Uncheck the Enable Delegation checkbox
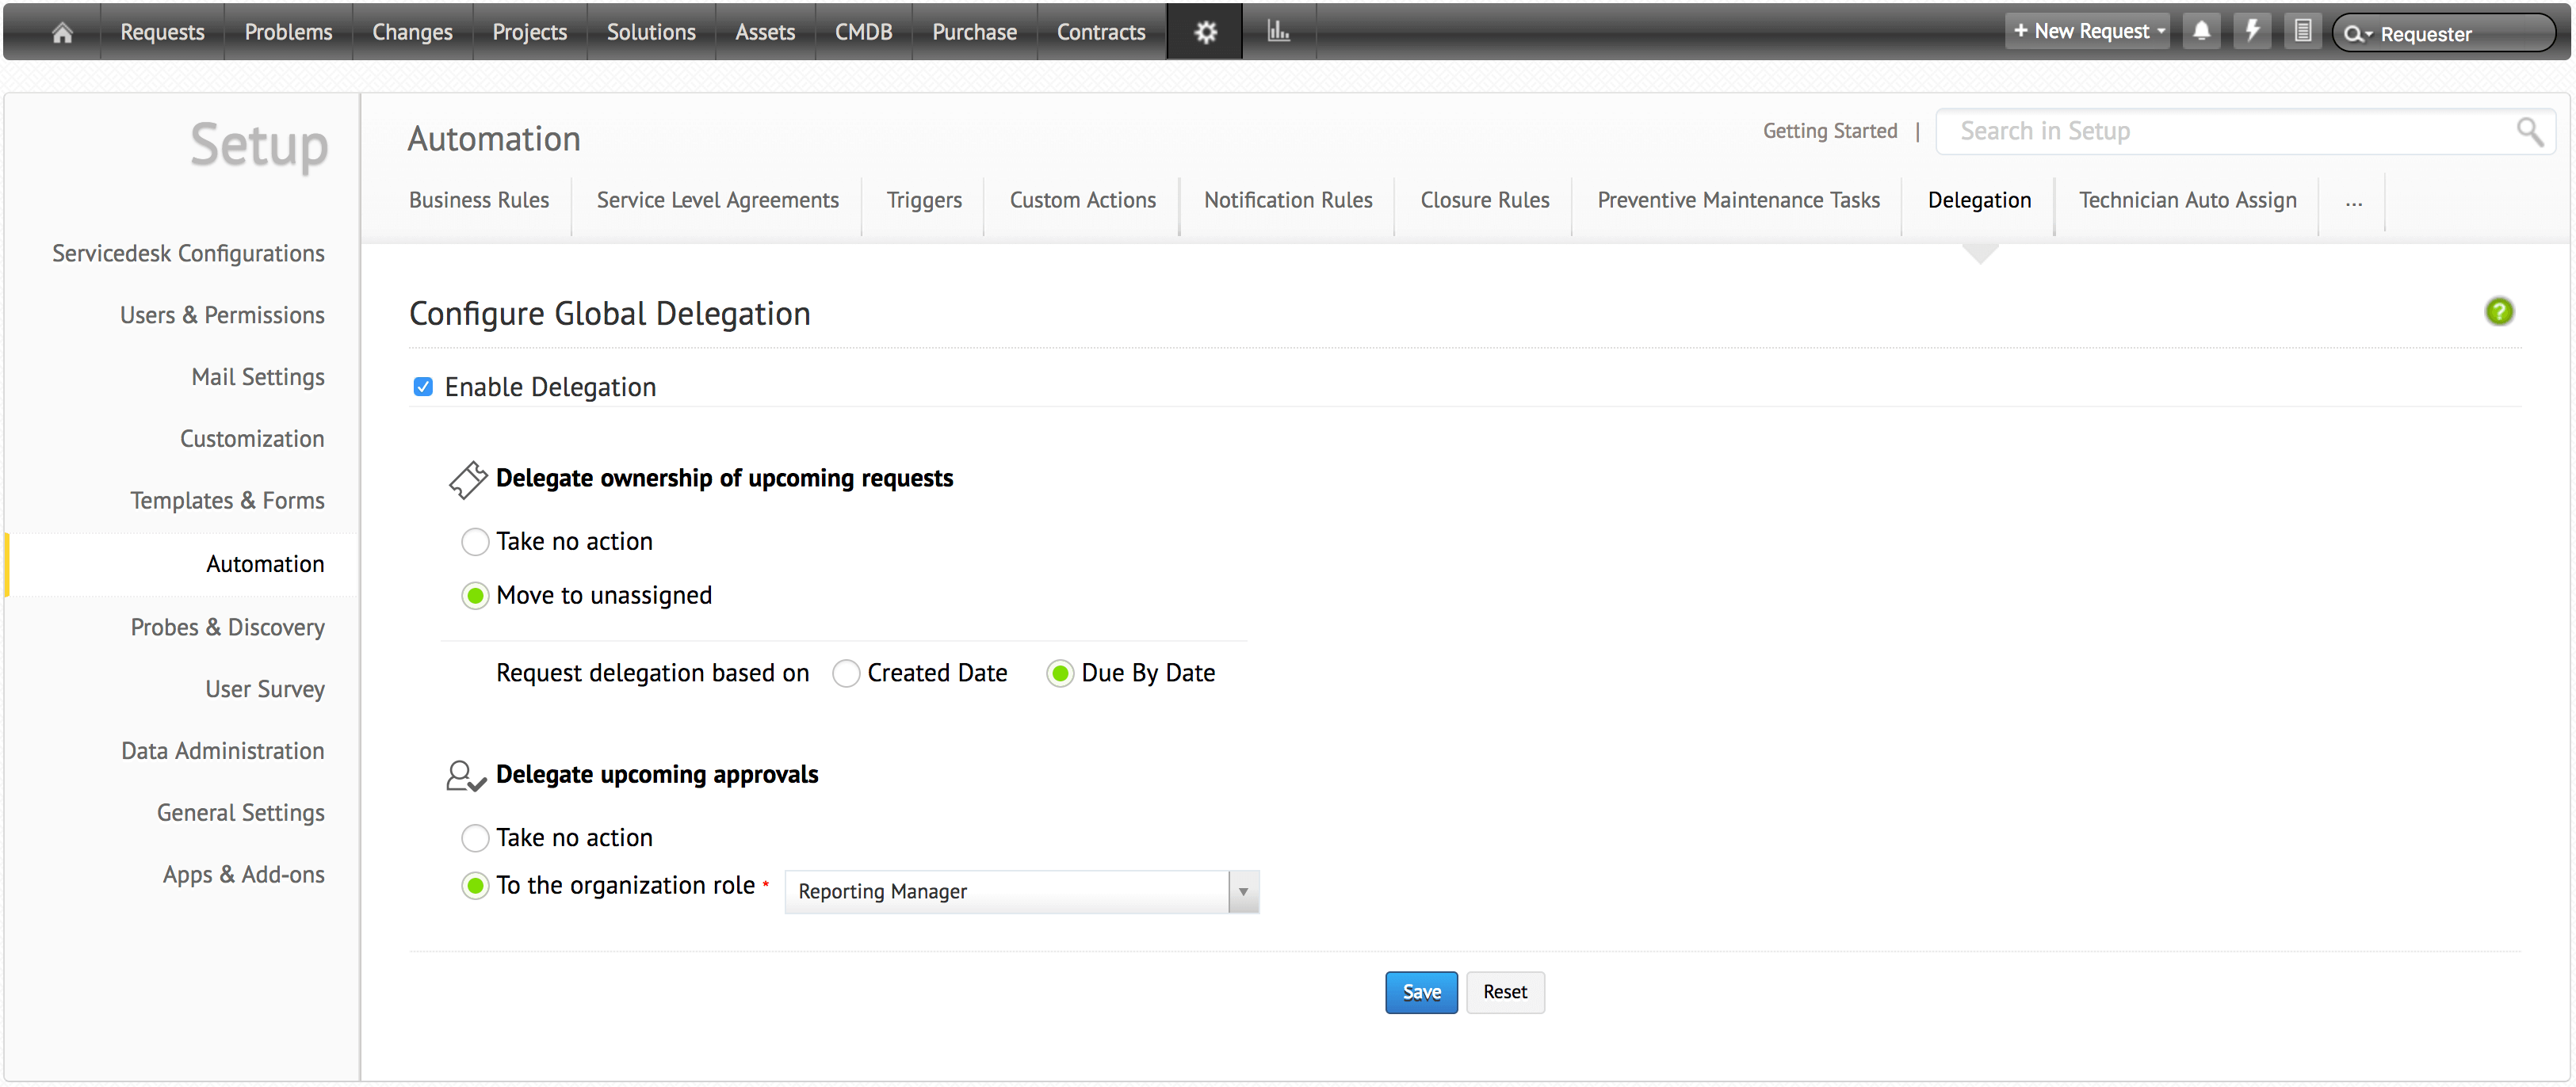2576x1087 pixels. tap(423, 387)
